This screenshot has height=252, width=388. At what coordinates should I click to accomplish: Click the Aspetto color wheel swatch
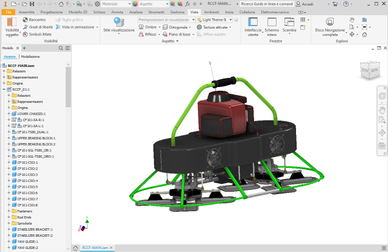134,4
